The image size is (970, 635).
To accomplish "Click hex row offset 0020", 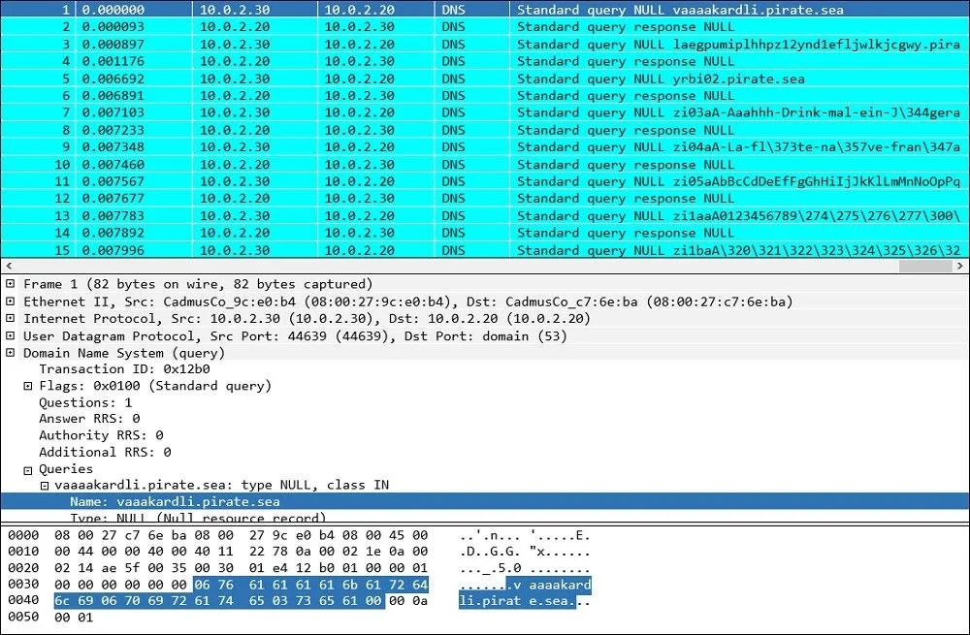I will point(23,568).
